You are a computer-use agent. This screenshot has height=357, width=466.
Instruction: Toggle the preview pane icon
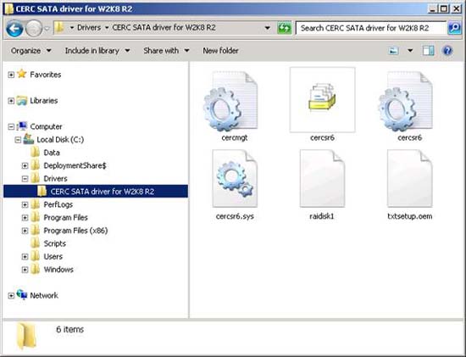coord(428,51)
